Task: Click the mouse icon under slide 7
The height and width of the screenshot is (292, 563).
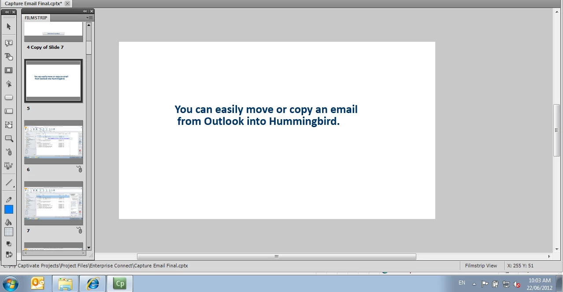Action: click(79, 230)
